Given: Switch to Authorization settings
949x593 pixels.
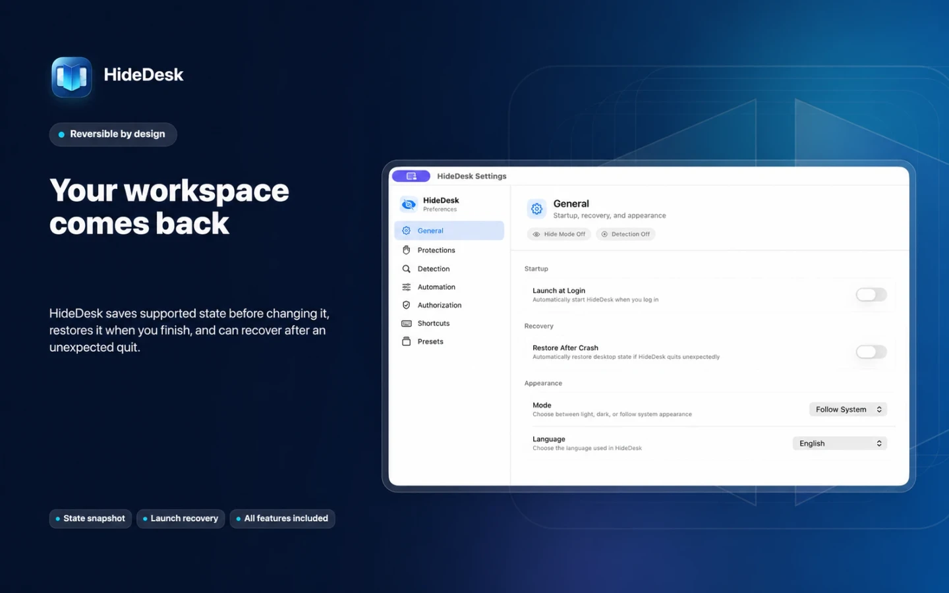Looking at the screenshot, I should click(x=449, y=305).
